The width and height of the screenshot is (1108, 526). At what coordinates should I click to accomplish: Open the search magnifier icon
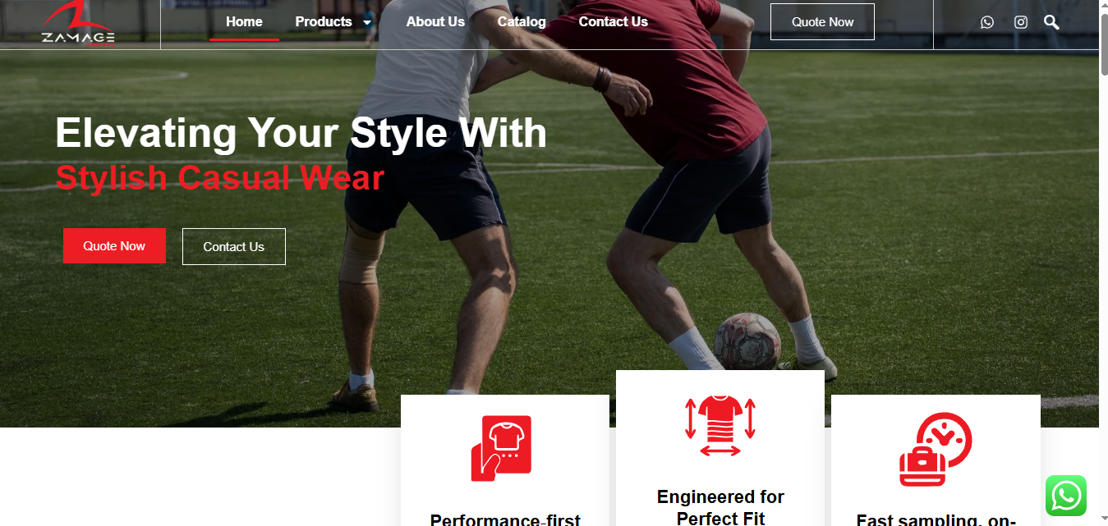pos(1051,22)
